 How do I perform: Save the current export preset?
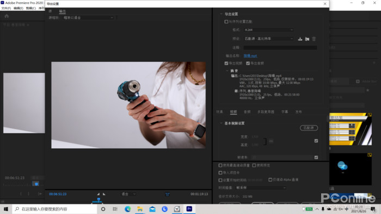coord(300,39)
